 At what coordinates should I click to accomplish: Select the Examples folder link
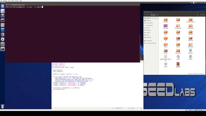tap(178, 51)
